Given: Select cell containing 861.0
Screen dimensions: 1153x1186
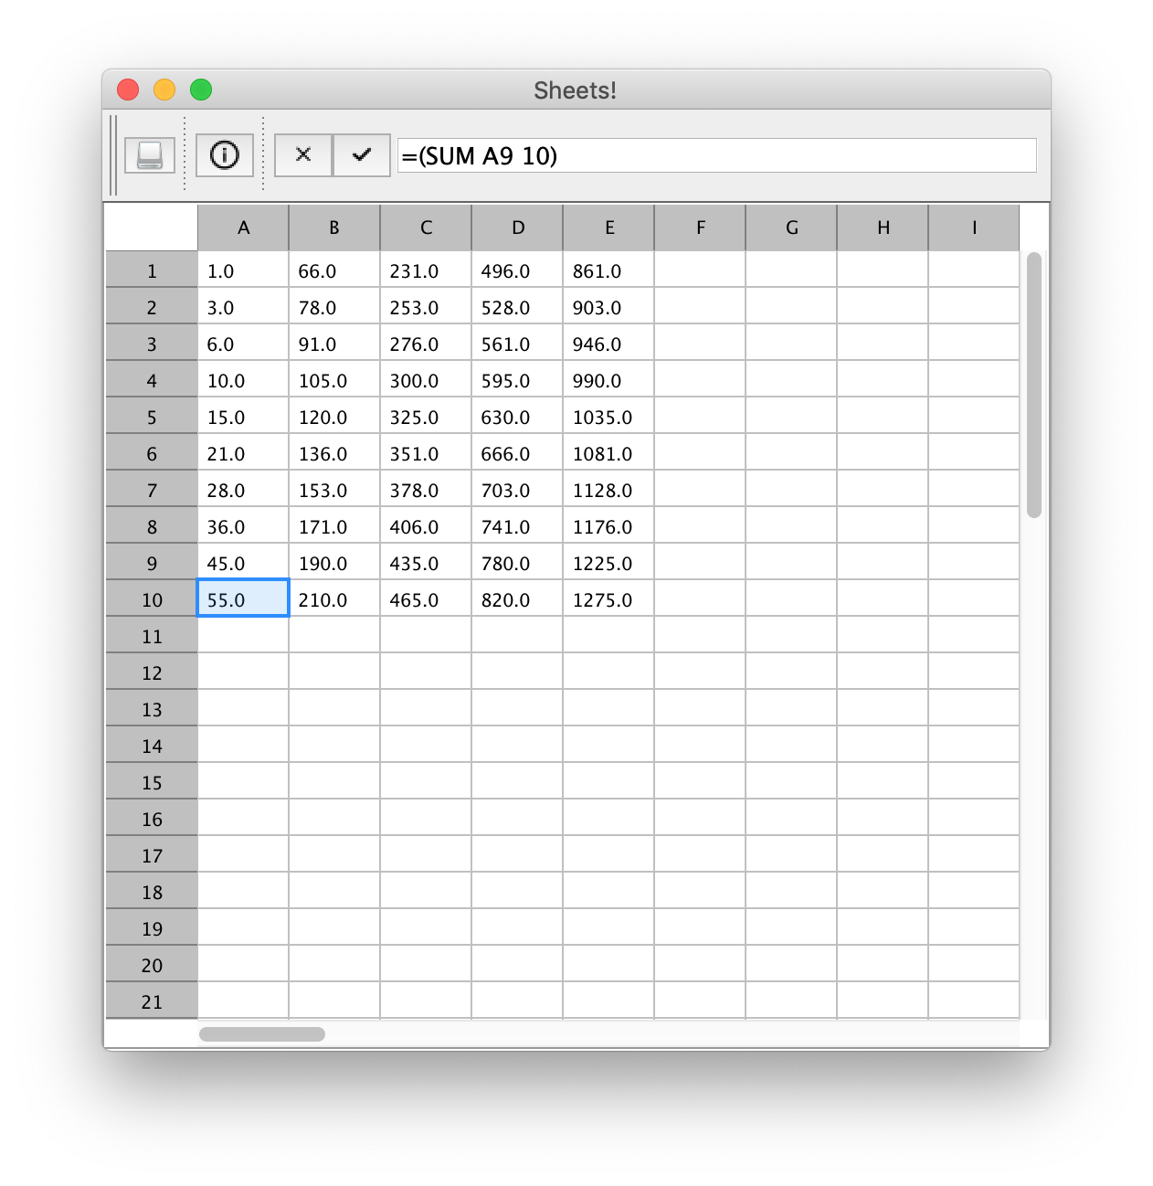Looking at the screenshot, I should [x=608, y=270].
